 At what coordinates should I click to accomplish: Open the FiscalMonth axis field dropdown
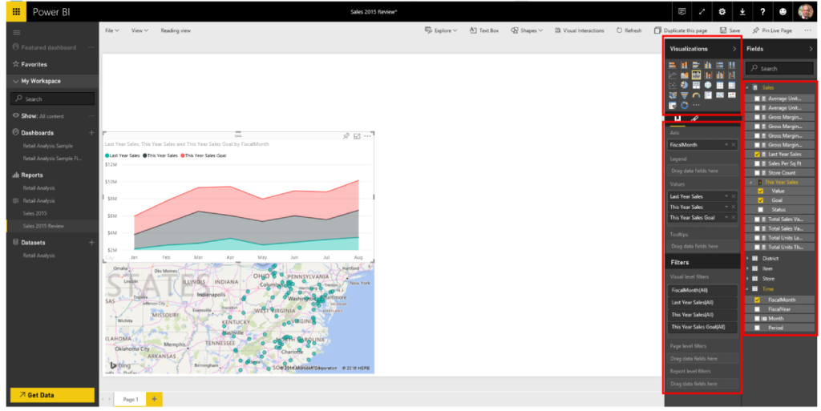[x=726, y=145]
